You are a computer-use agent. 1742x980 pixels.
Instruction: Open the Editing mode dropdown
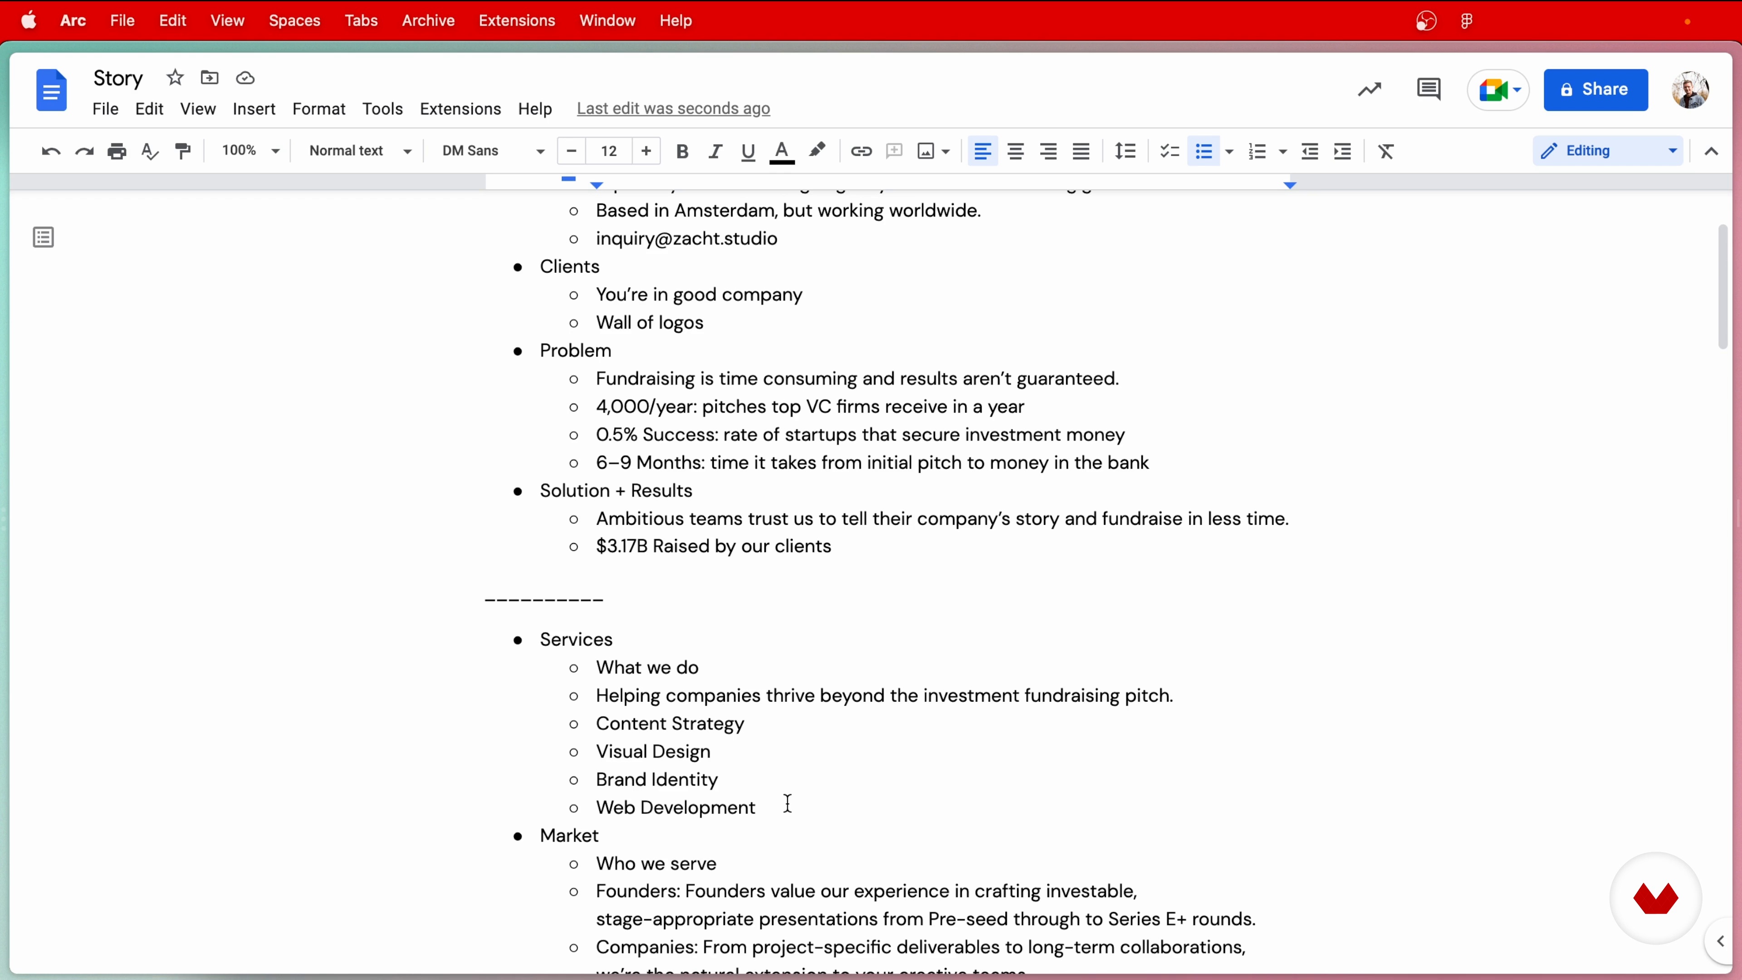(x=1608, y=150)
